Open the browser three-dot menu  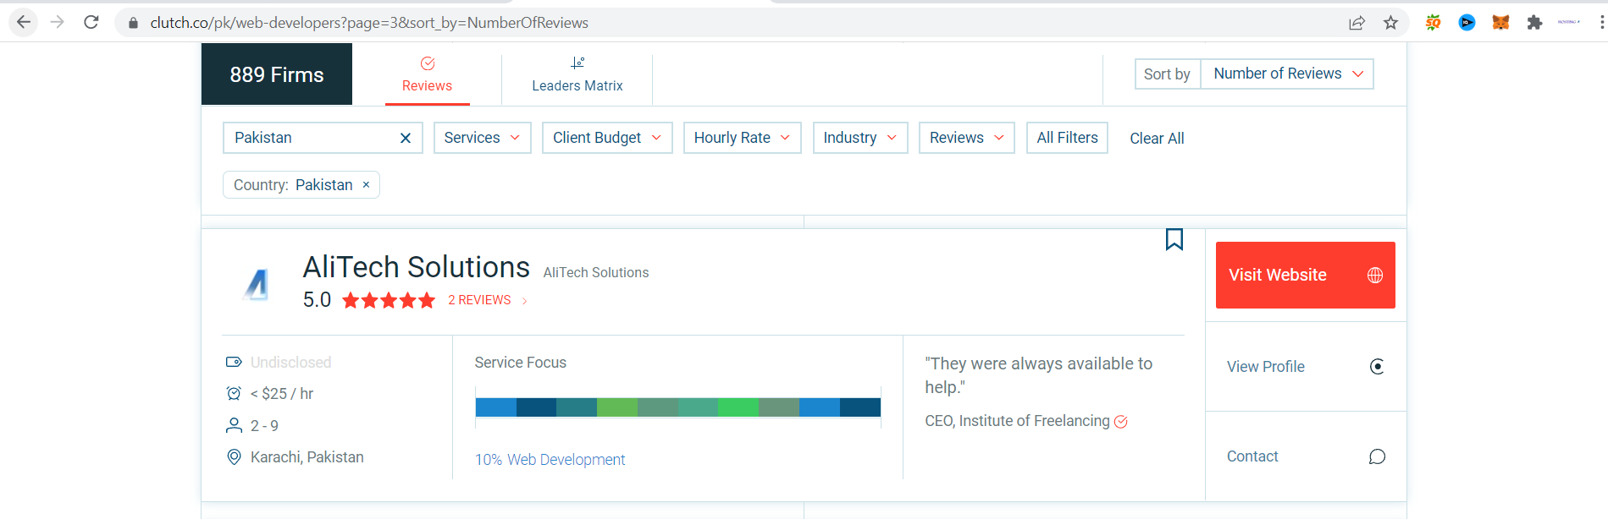(1602, 23)
